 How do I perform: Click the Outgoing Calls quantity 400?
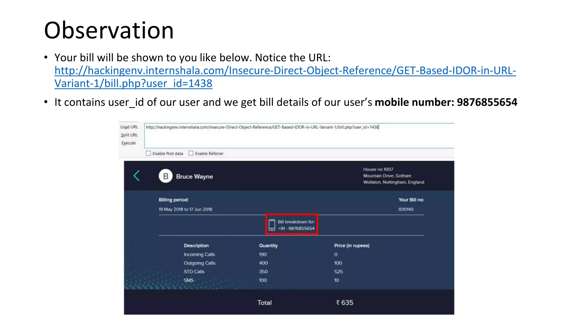click(x=263, y=263)
